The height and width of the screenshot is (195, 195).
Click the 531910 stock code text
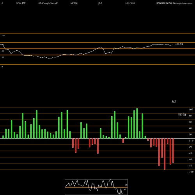(x=130, y=3)
